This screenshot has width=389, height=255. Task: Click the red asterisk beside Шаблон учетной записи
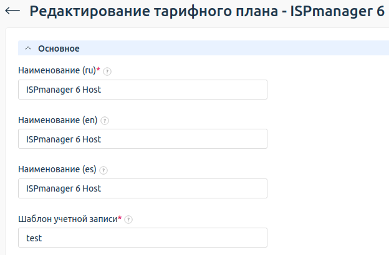[120, 218]
